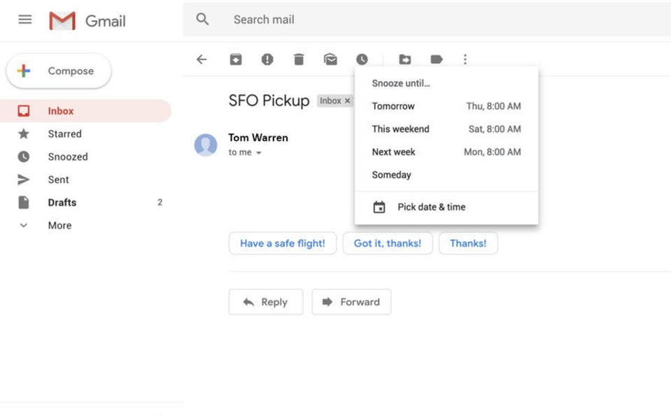This screenshot has width=671, height=415.
Task: Open the Move to folder icon
Action: pyautogui.click(x=404, y=59)
